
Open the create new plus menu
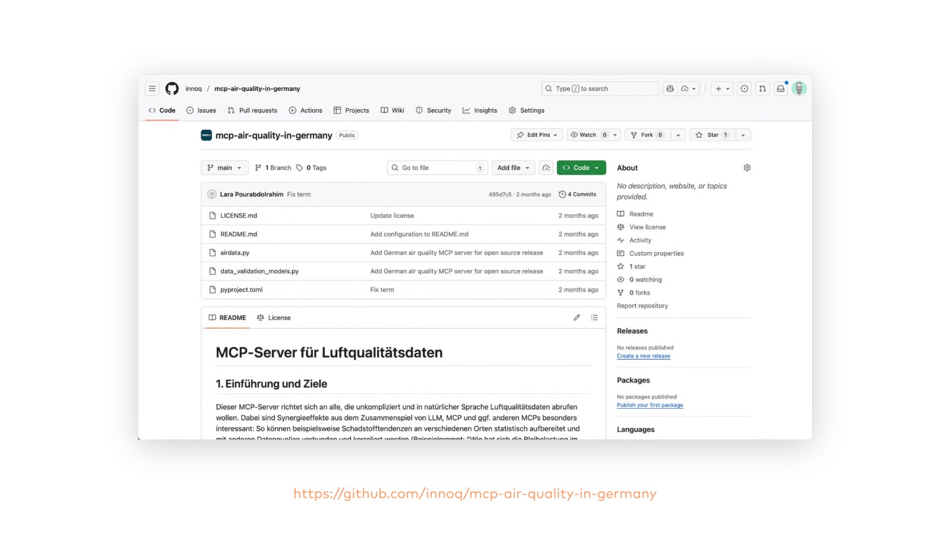[x=722, y=88]
